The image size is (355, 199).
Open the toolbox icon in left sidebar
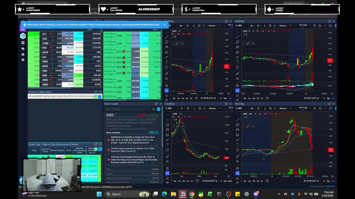pos(23,54)
